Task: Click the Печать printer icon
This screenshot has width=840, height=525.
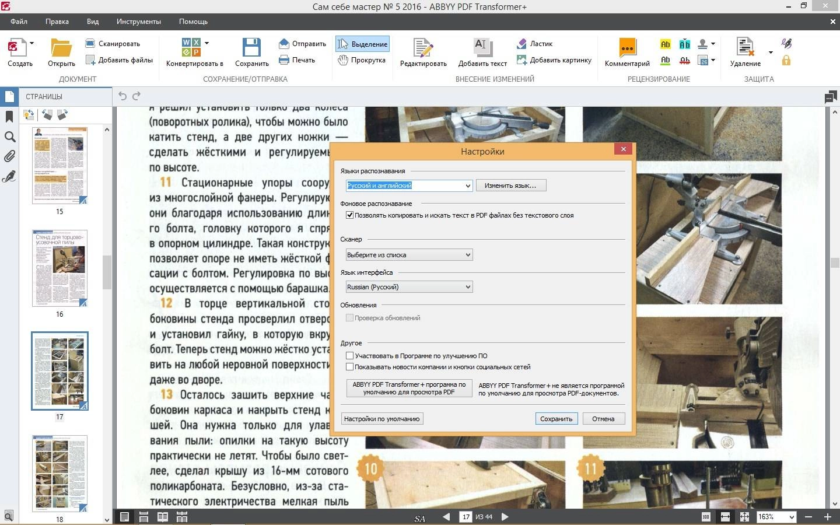Action: 297,60
